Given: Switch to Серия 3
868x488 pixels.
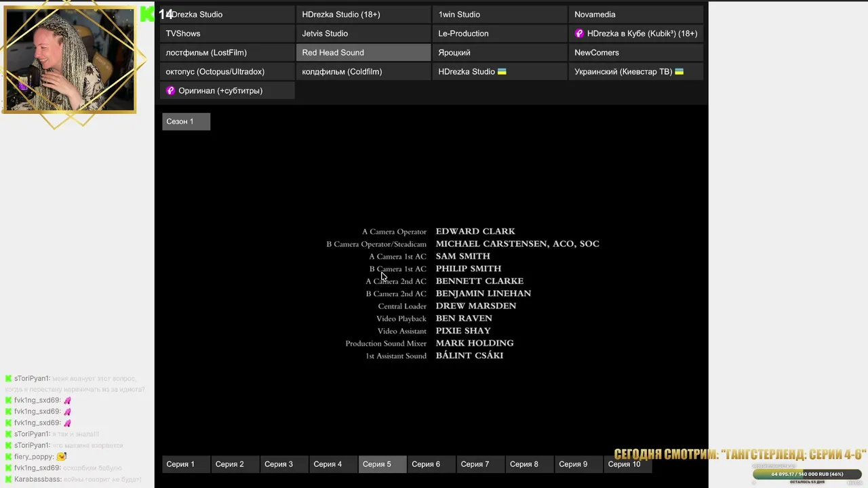Looking at the screenshot, I should [x=283, y=464].
